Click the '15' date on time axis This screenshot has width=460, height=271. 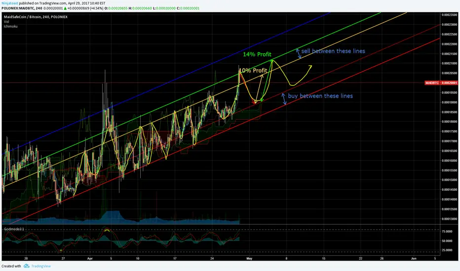[x=324, y=258]
